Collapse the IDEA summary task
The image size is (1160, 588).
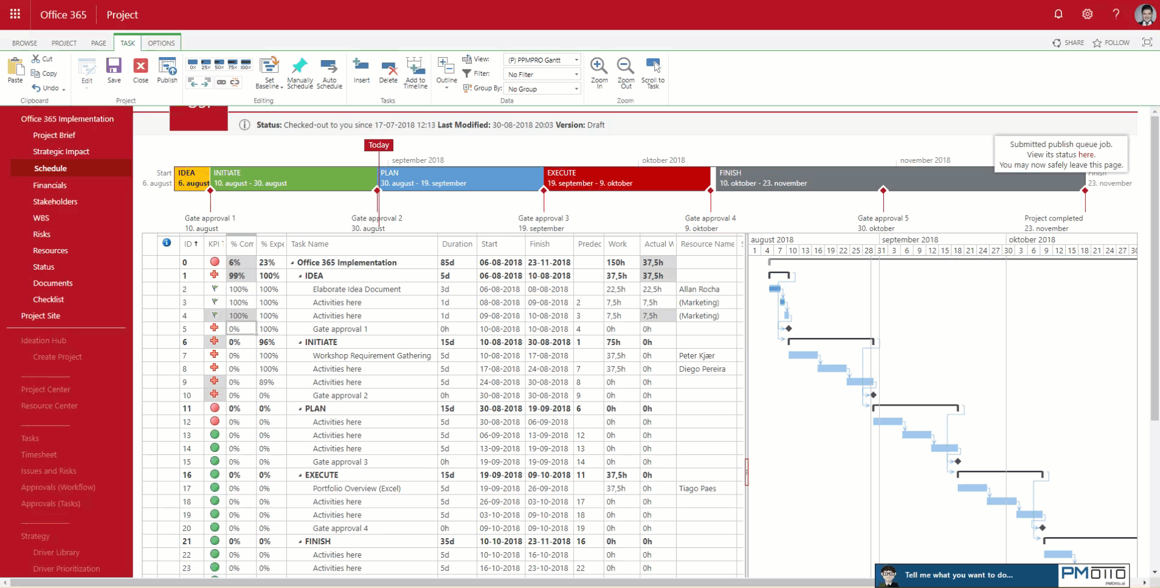(x=300, y=276)
